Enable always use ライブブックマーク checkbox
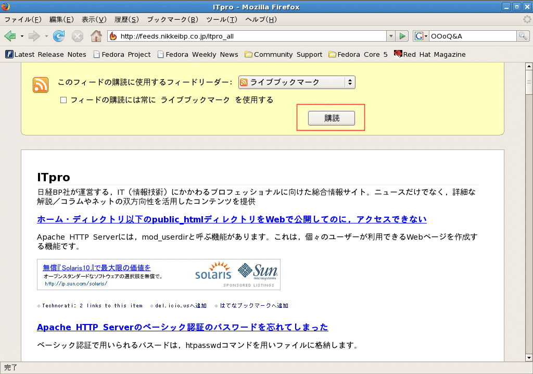 64,100
